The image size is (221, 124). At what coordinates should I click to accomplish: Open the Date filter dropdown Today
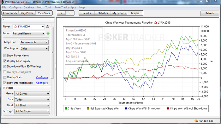tap(32, 99)
